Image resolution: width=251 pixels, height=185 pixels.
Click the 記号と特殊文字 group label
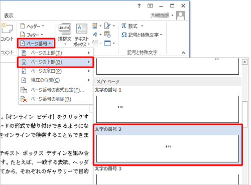(x=142, y=53)
